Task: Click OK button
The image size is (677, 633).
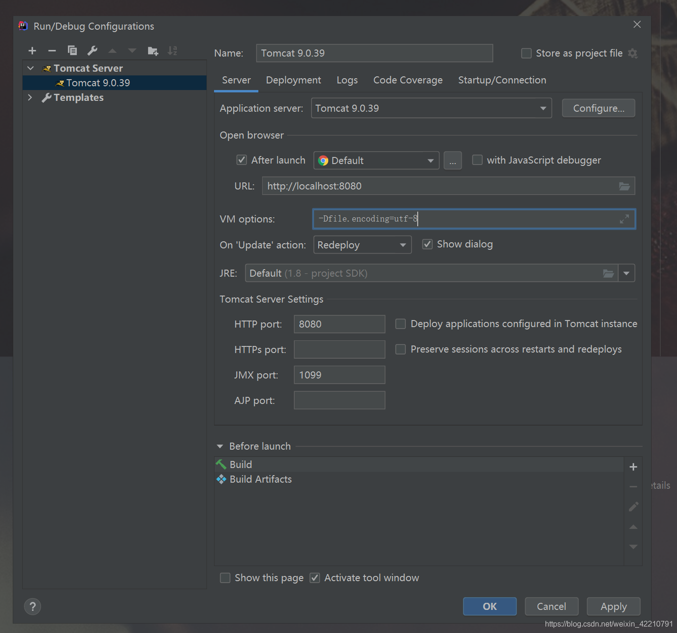Action: click(489, 607)
